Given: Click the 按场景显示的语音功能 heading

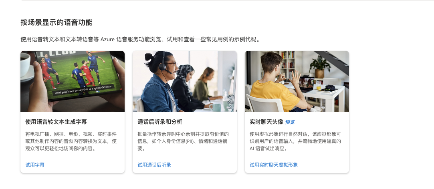Looking at the screenshot, I should (x=57, y=22).
